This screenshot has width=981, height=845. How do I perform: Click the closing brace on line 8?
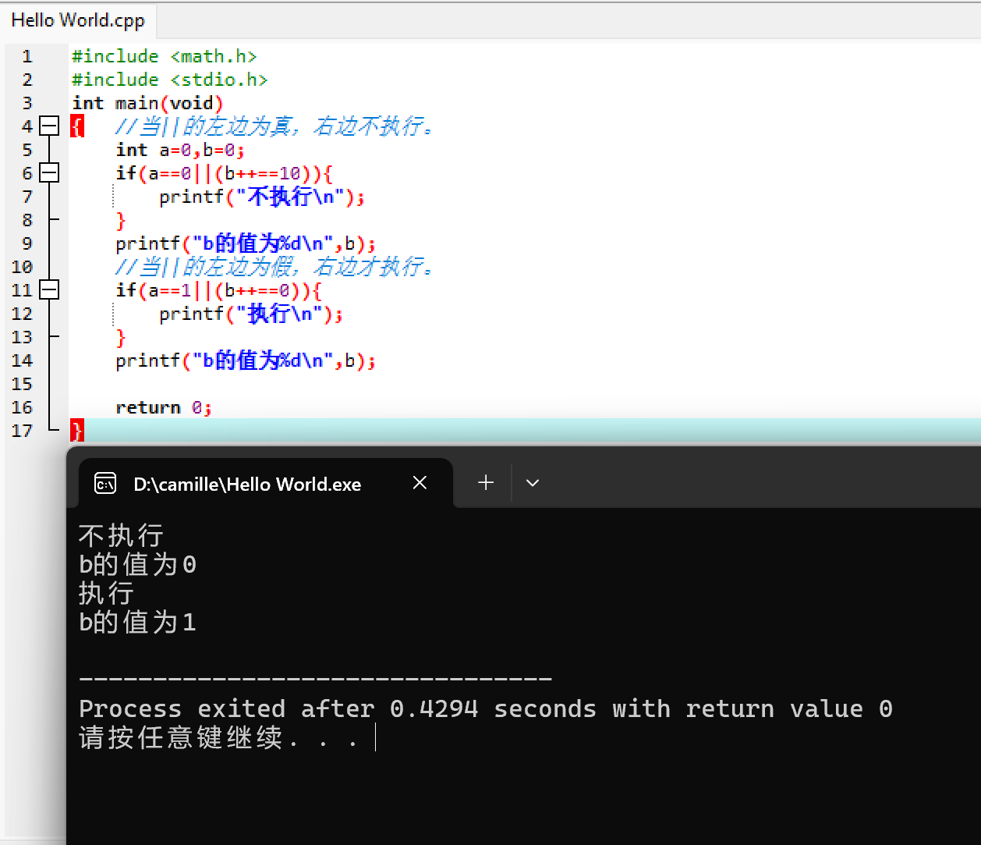point(121,221)
